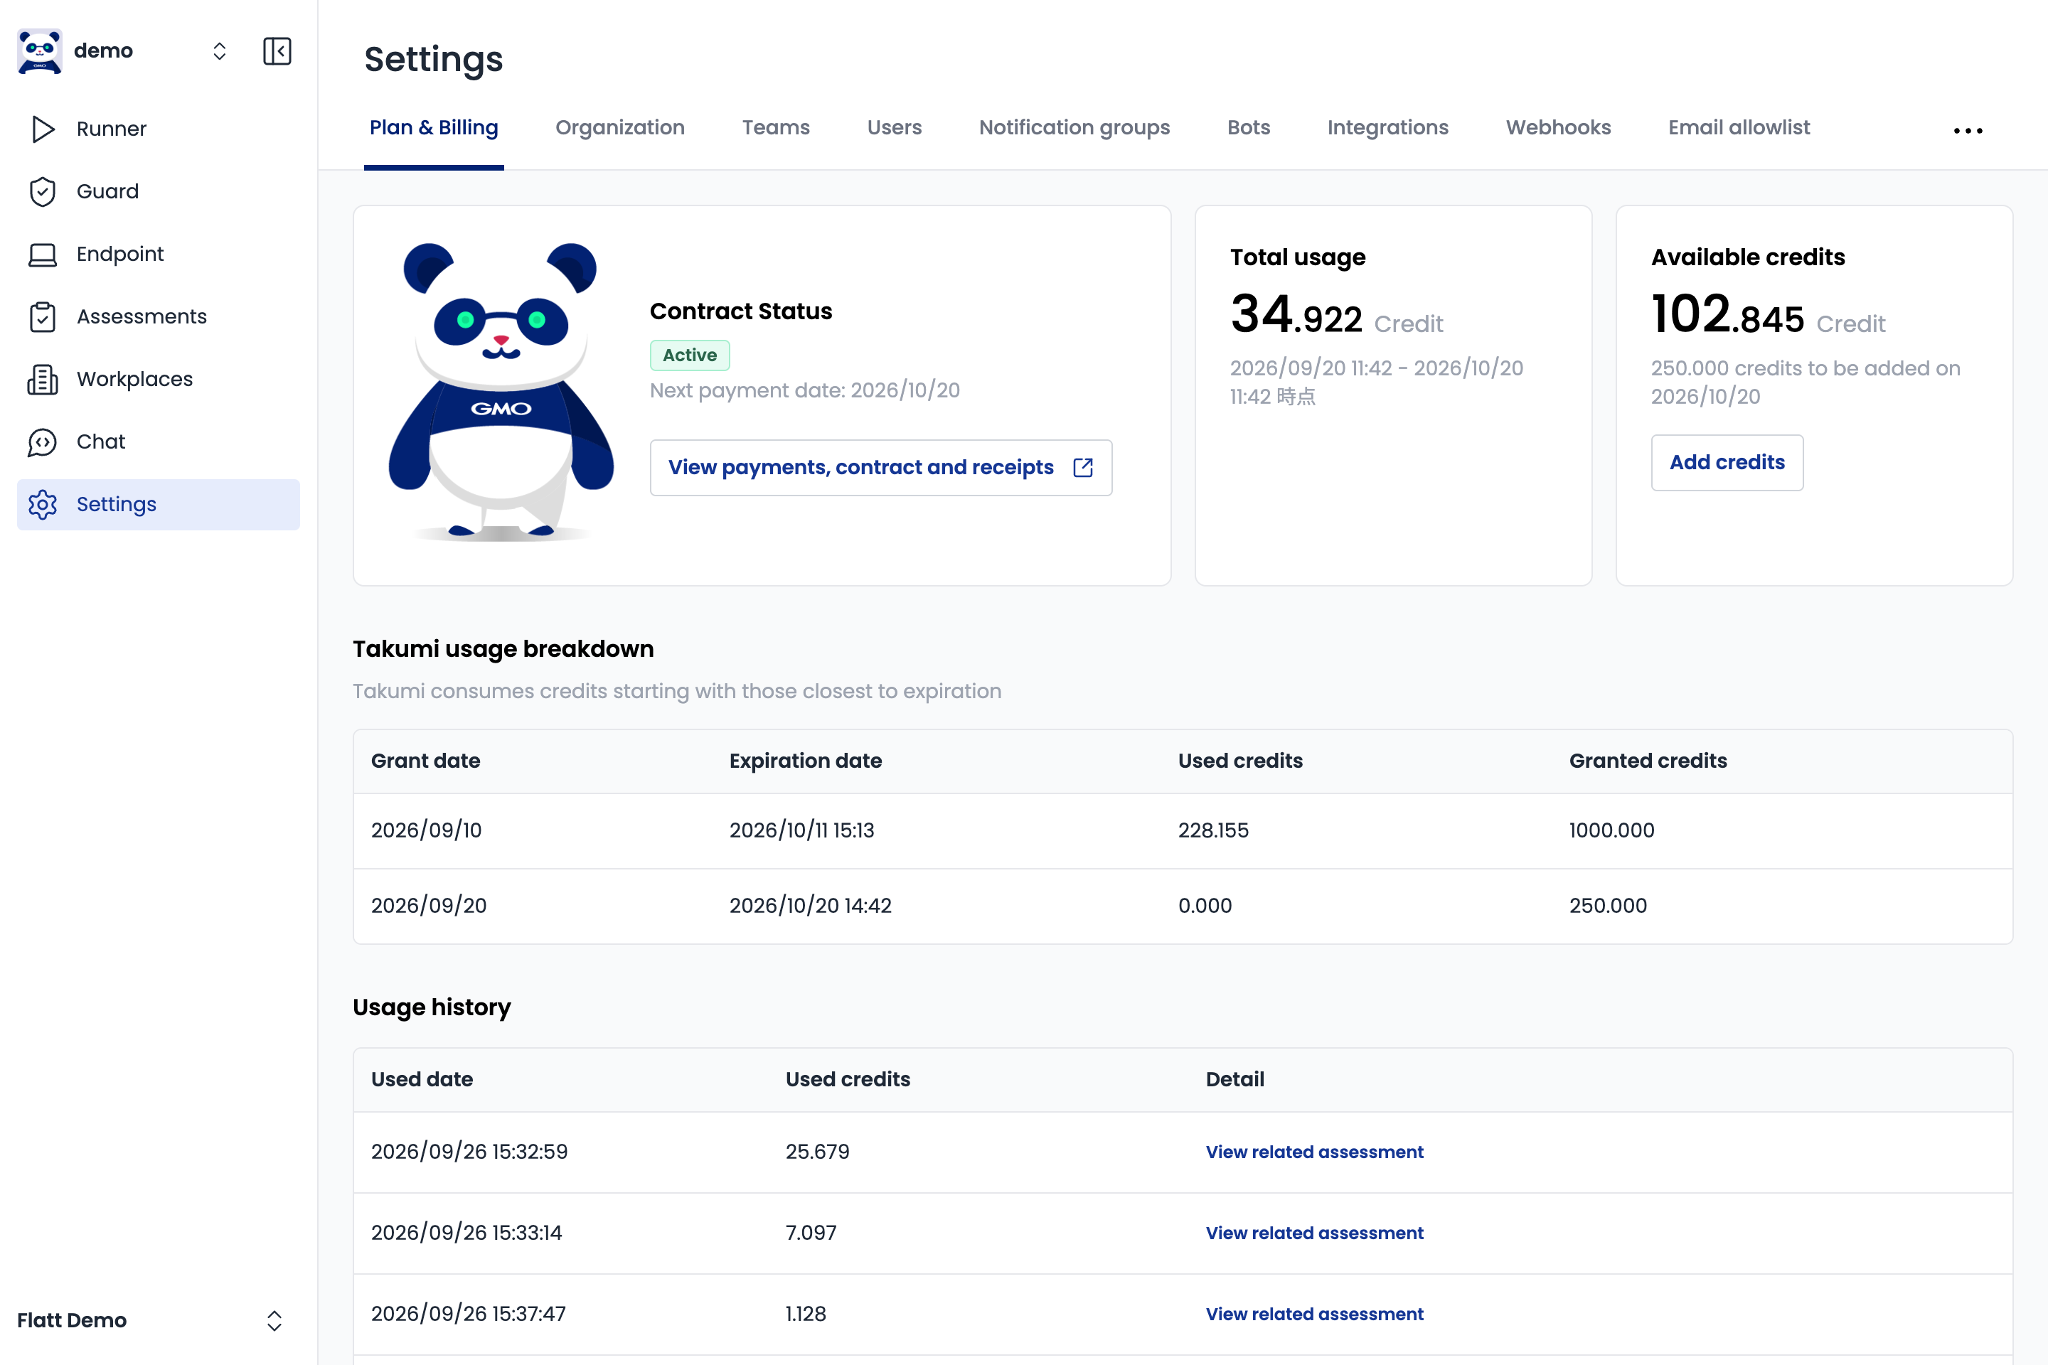Open the Runner menu item
Image resolution: width=2048 pixels, height=1365 pixels.
159,129
